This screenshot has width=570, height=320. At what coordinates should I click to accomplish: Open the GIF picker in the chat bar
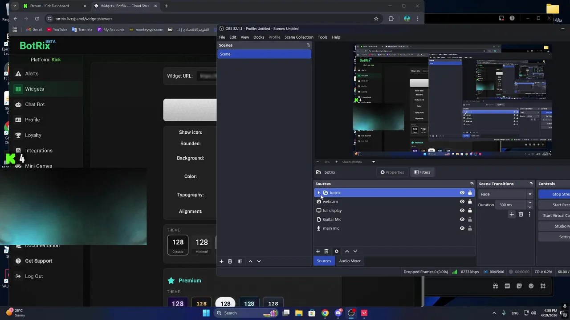click(507, 286)
